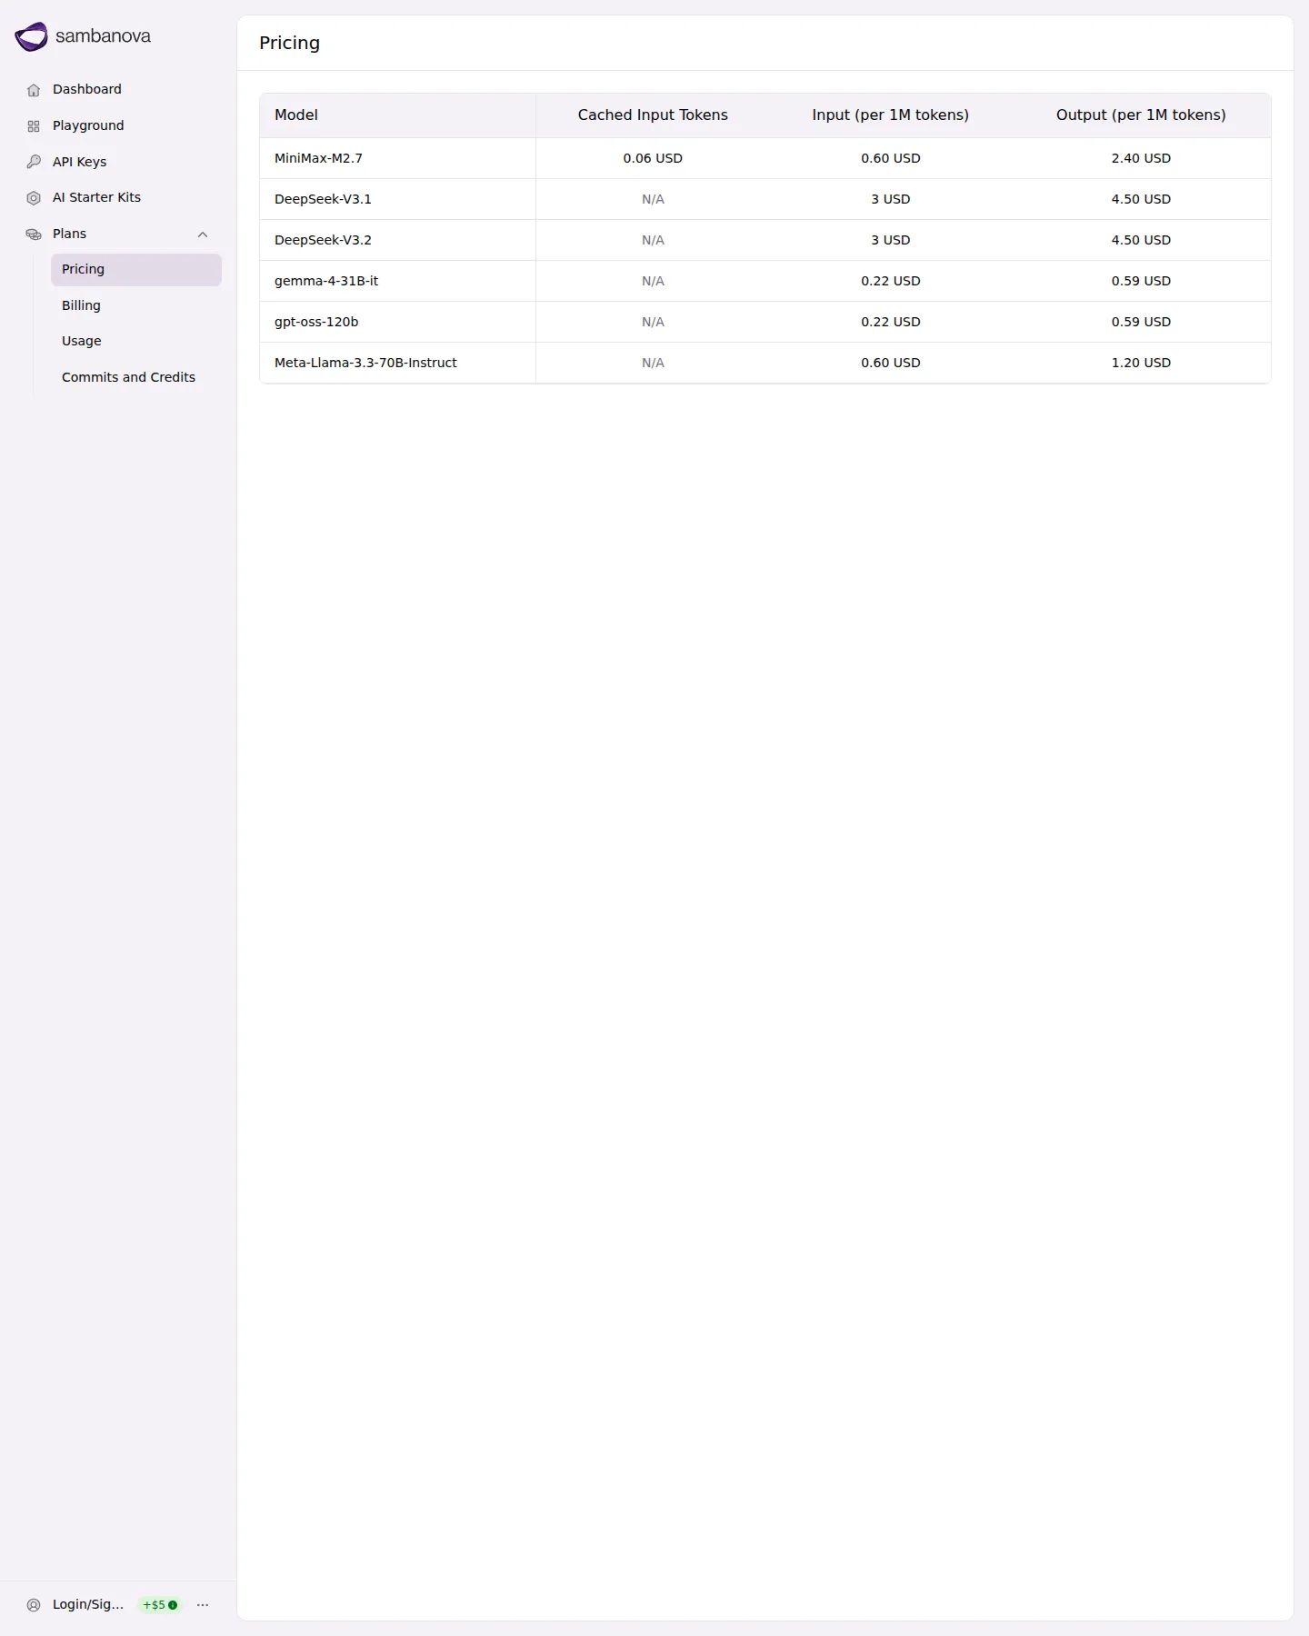This screenshot has width=1309, height=1636.
Task: Click the sambanova brand name text
Action: click(x=103, y=36)
